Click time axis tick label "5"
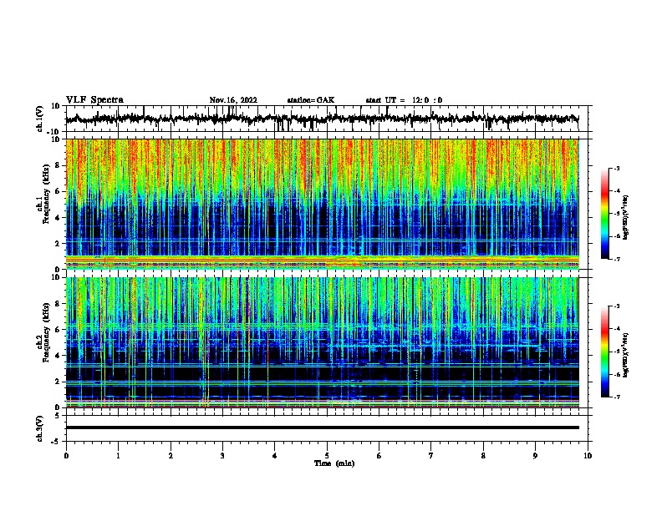The image size is (662, 511). pyautogui.click(x=327, y=456)
